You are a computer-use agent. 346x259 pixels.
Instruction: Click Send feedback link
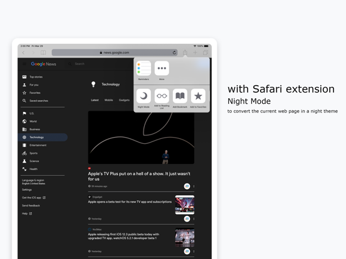(x=31, y=205)
